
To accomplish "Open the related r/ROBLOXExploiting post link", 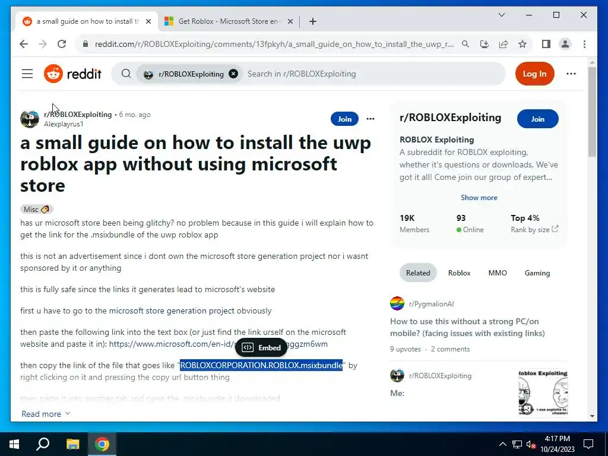I will coord(440,376).
